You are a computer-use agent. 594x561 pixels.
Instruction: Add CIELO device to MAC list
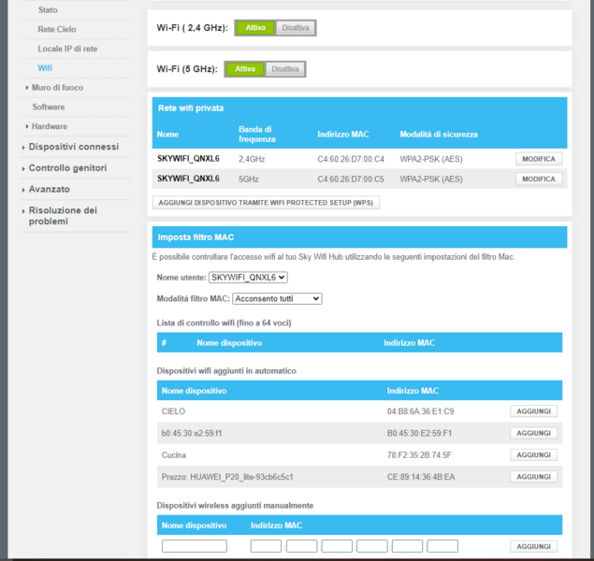(x=534, y=411)
